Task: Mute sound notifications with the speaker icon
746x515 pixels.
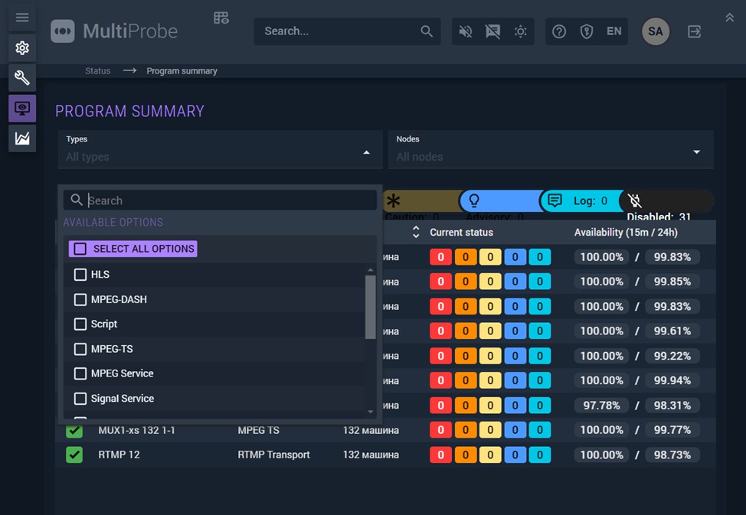Action: (466, 31)
